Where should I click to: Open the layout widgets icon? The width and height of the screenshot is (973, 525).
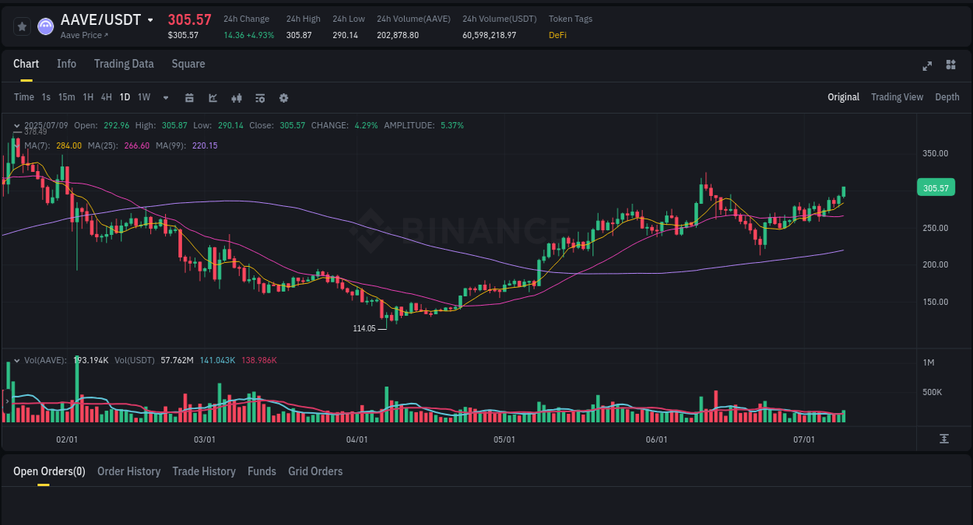point(950,65)
